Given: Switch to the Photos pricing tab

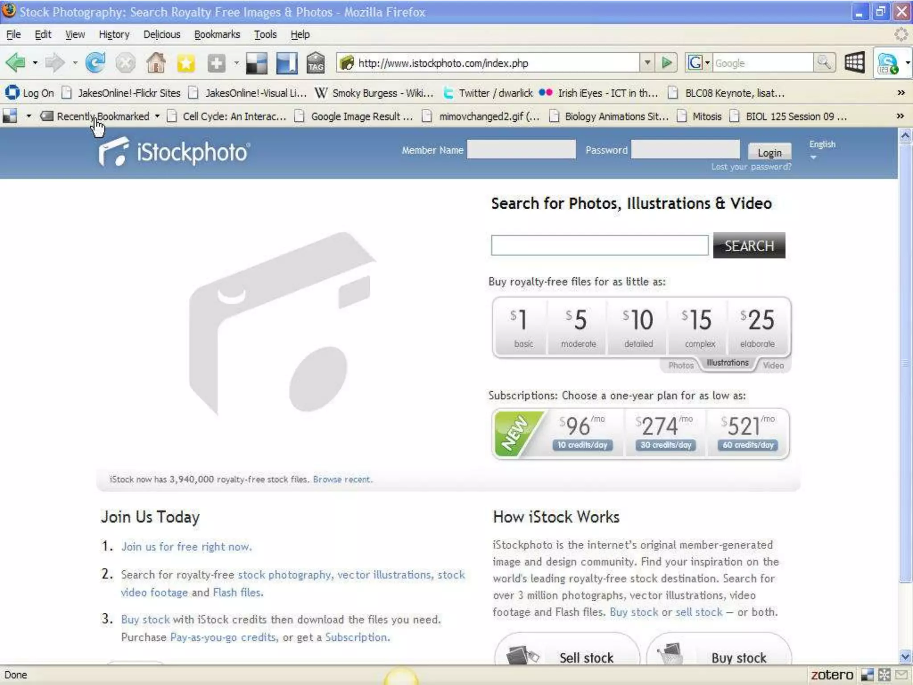Looking at the screenshot, I should 681,365.
